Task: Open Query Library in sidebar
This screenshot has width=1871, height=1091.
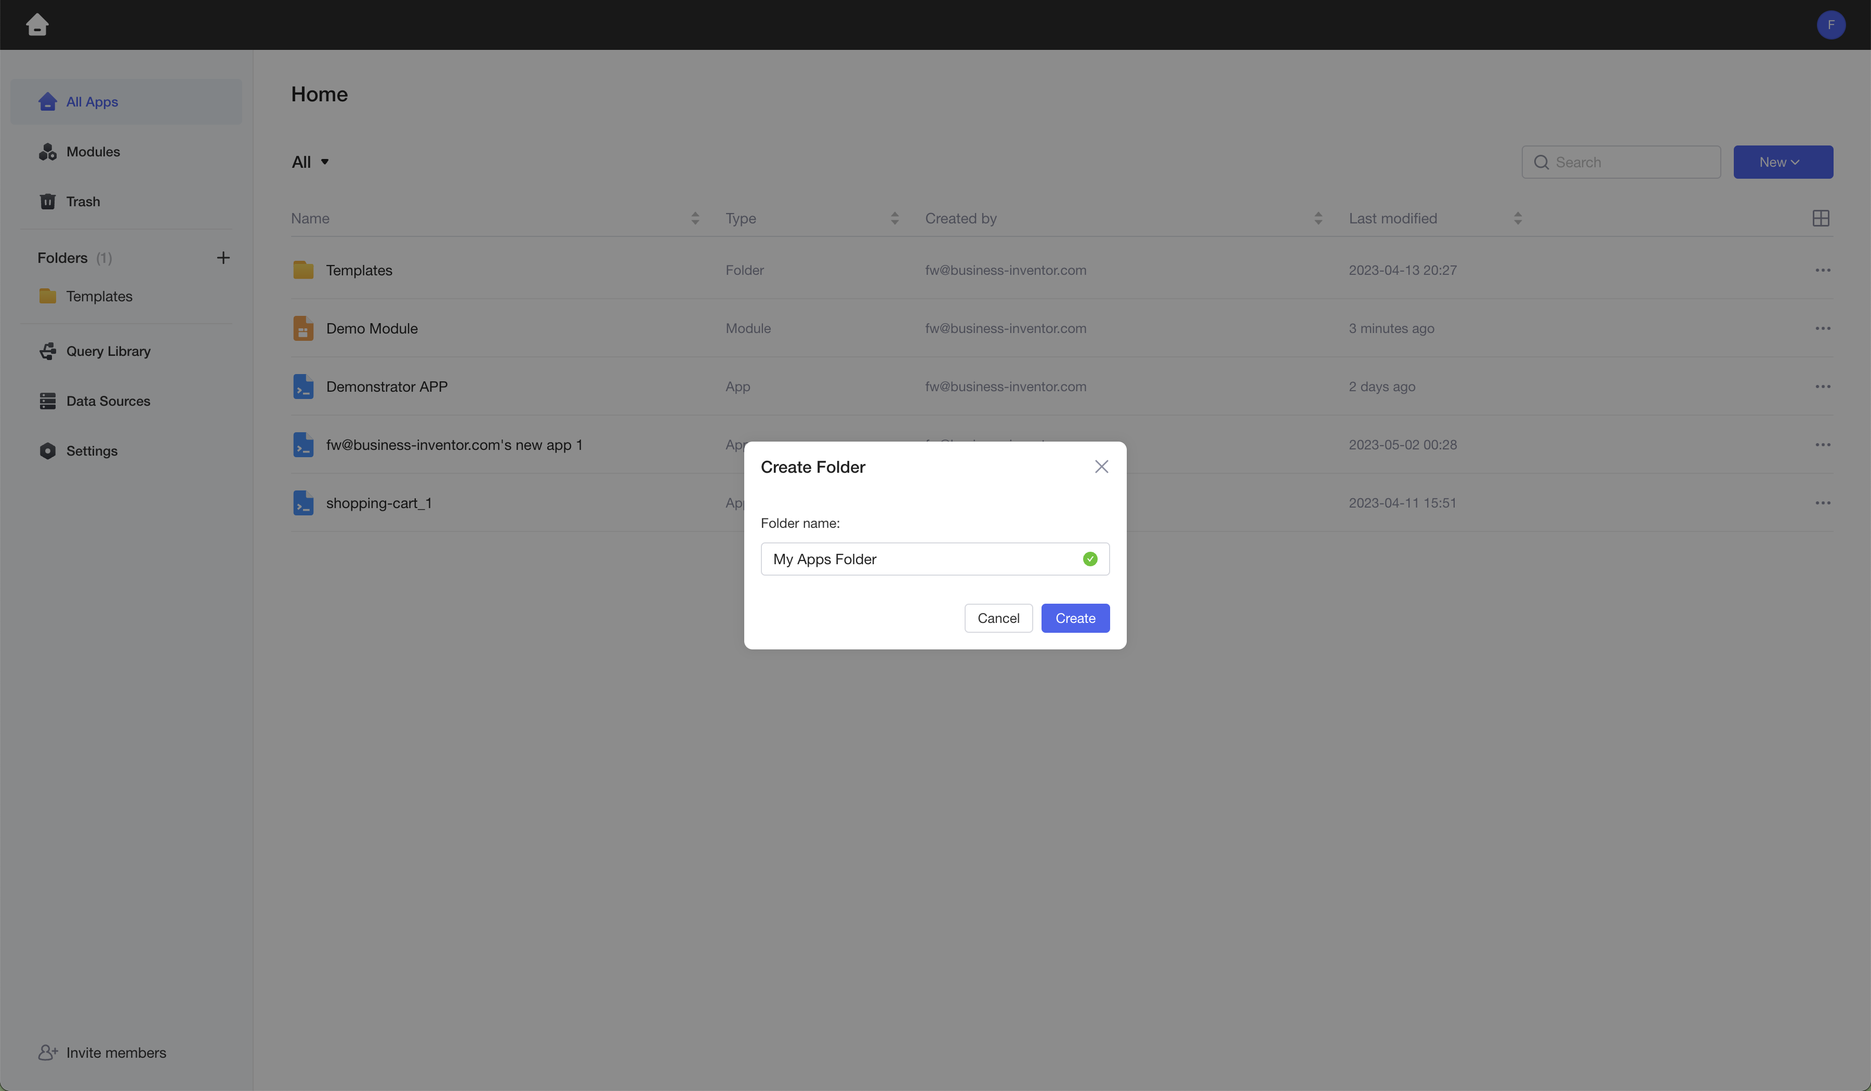Action: (108, 351)
